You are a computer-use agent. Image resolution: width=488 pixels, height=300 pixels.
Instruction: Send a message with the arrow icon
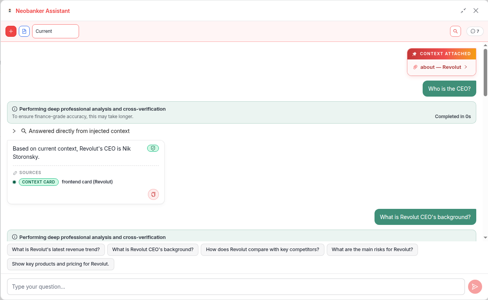(475, 287)
